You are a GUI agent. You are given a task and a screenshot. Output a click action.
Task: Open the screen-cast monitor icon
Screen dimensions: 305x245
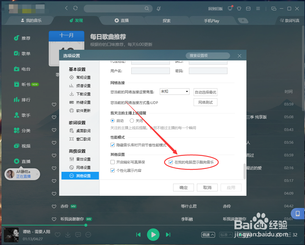point(230,8)
